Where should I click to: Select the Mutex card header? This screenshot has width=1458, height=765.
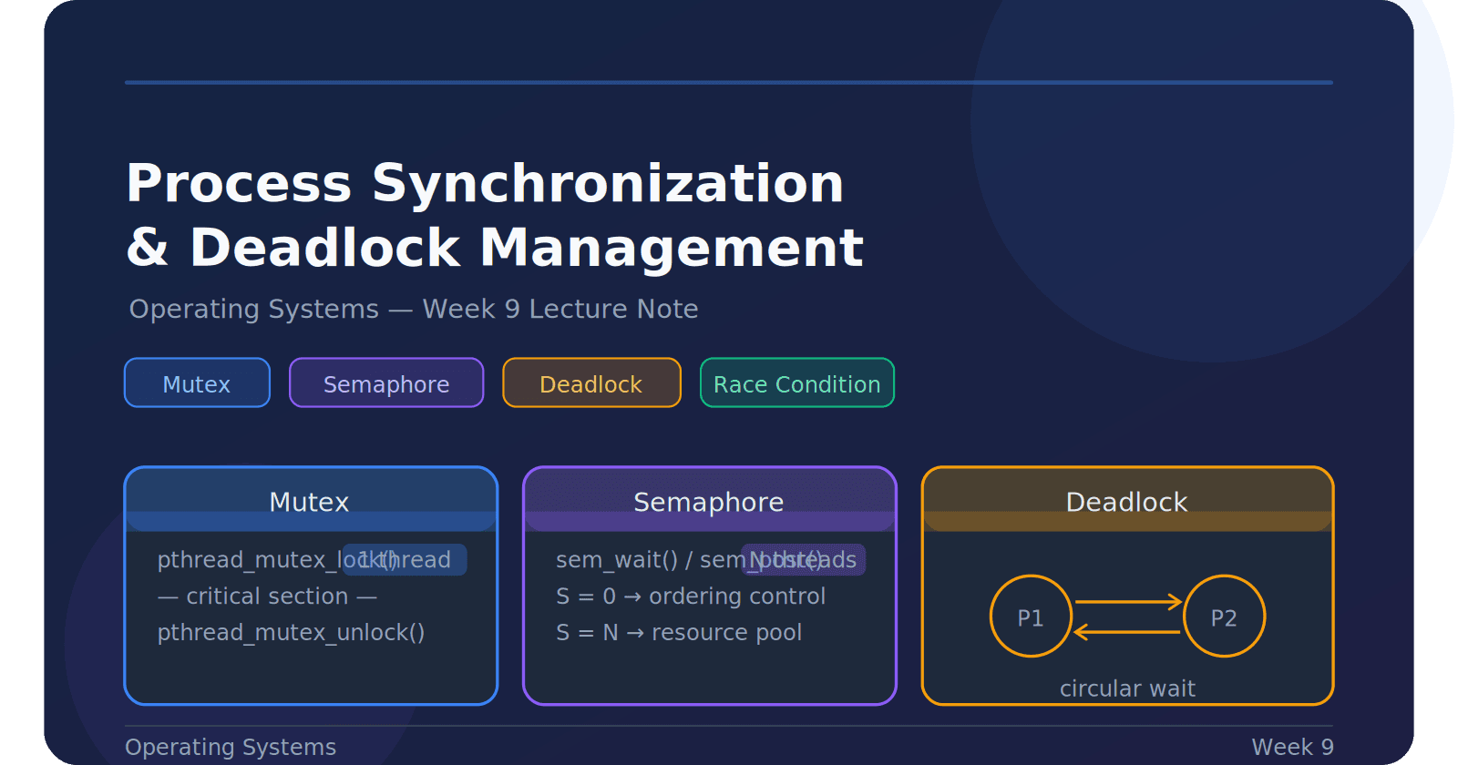(x=311, y=500)
